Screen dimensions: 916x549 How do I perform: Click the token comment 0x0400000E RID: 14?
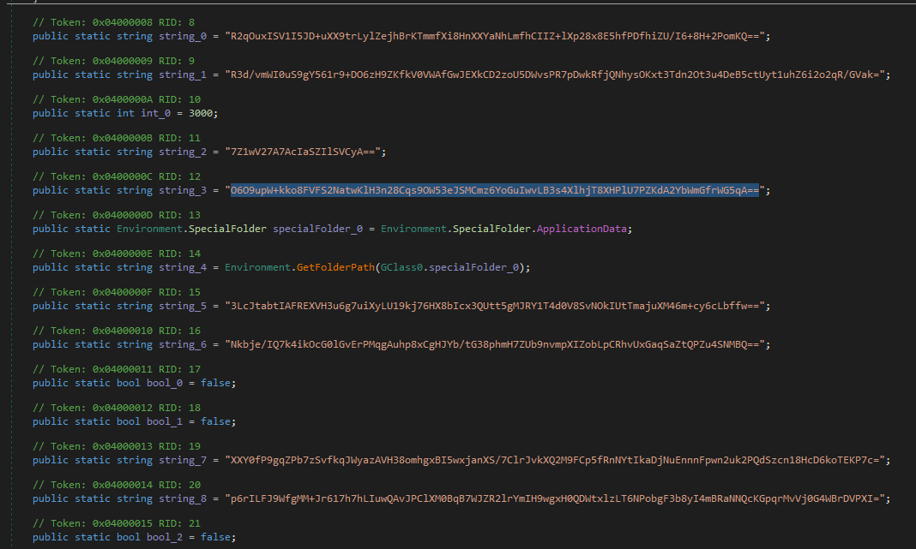[x=117, y=254]
